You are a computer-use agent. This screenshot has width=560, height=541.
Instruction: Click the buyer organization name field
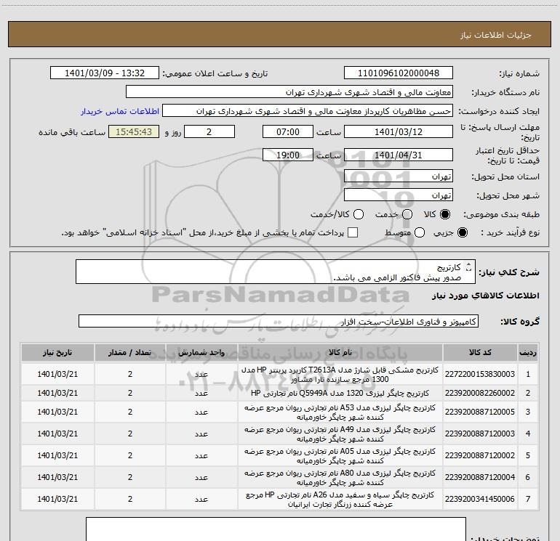click(289, 92)
